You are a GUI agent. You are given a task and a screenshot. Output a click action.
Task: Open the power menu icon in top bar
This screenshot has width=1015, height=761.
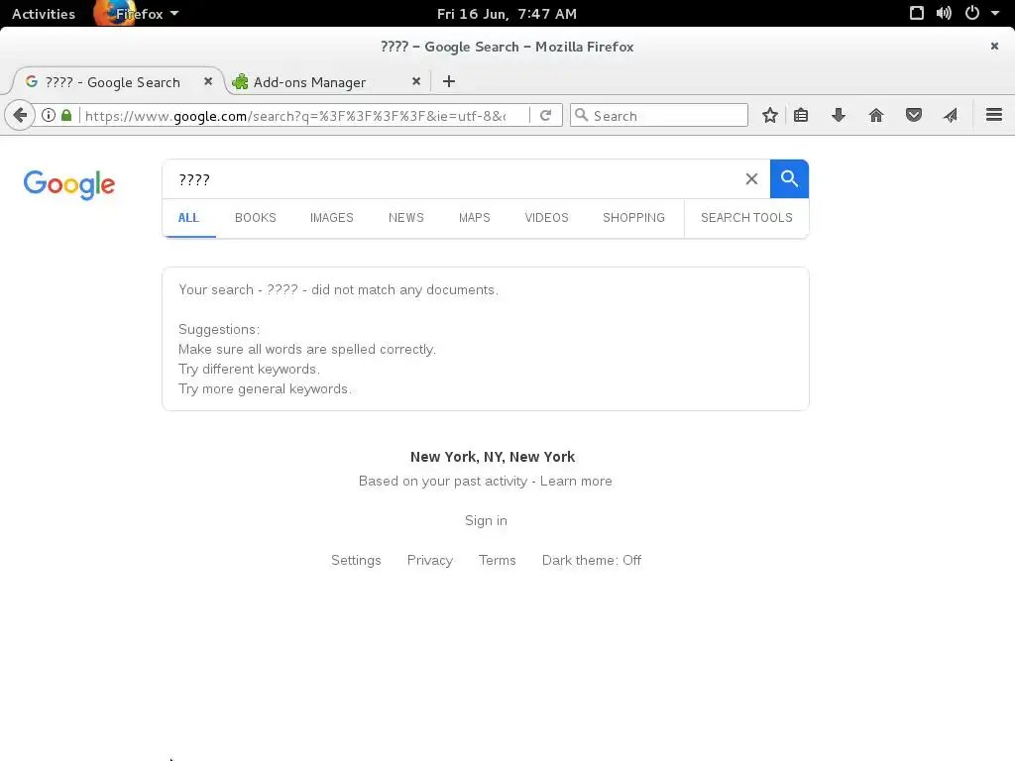coord(972,13)
